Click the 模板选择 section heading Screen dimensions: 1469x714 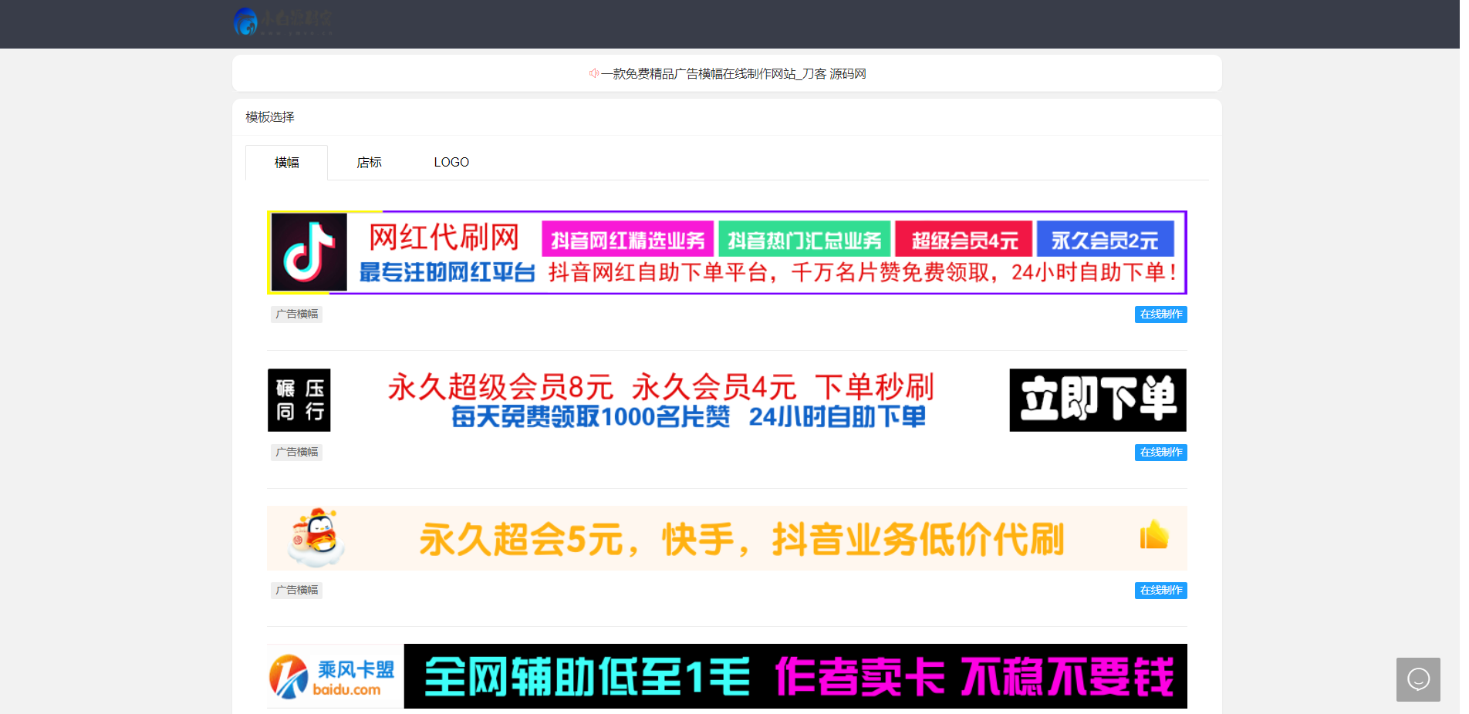click(268, 116)
